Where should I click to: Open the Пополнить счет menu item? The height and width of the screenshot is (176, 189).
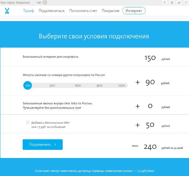click(83, 11)
